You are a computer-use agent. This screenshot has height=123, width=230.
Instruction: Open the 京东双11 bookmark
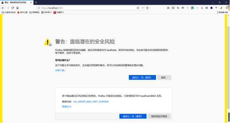(46, 13)
